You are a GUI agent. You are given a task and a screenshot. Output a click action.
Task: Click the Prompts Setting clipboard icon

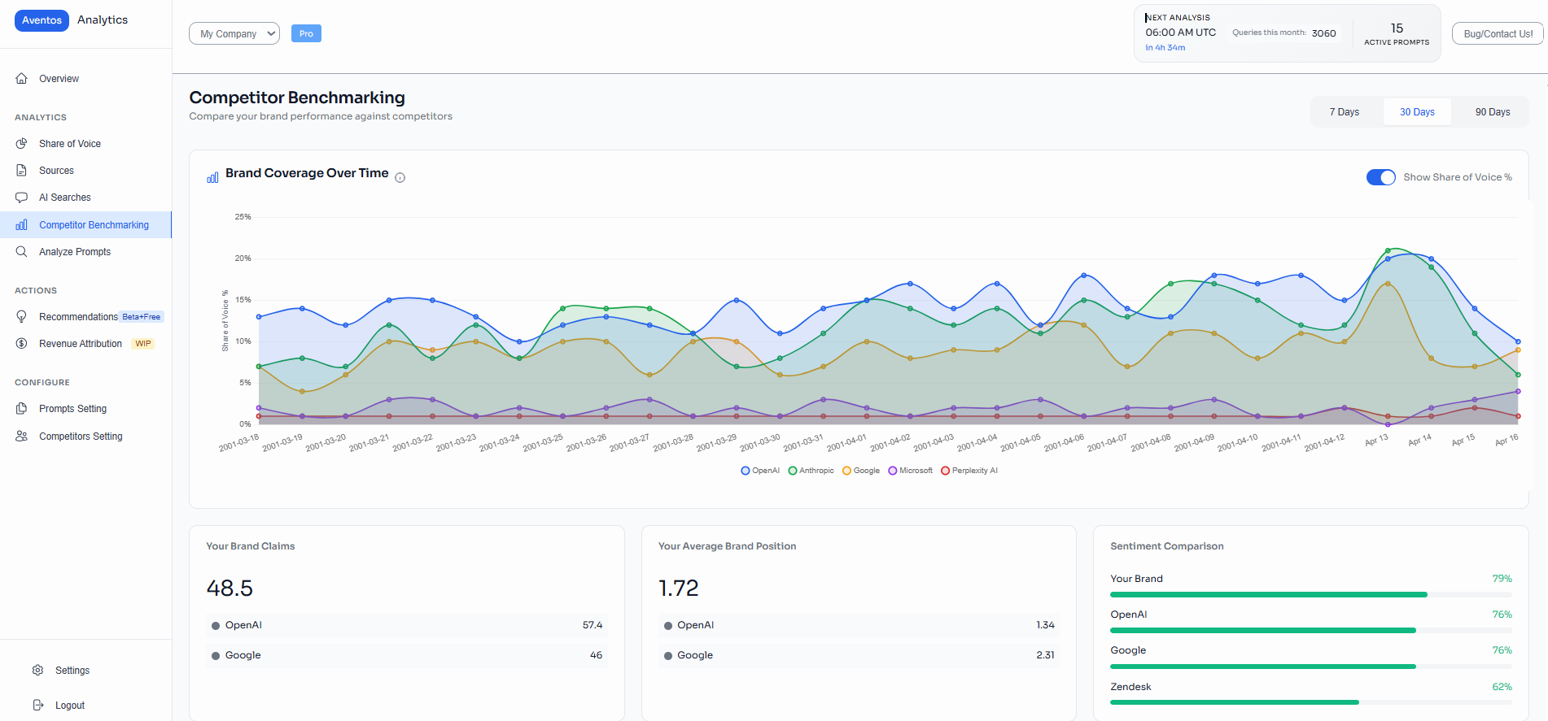[22, 409]
